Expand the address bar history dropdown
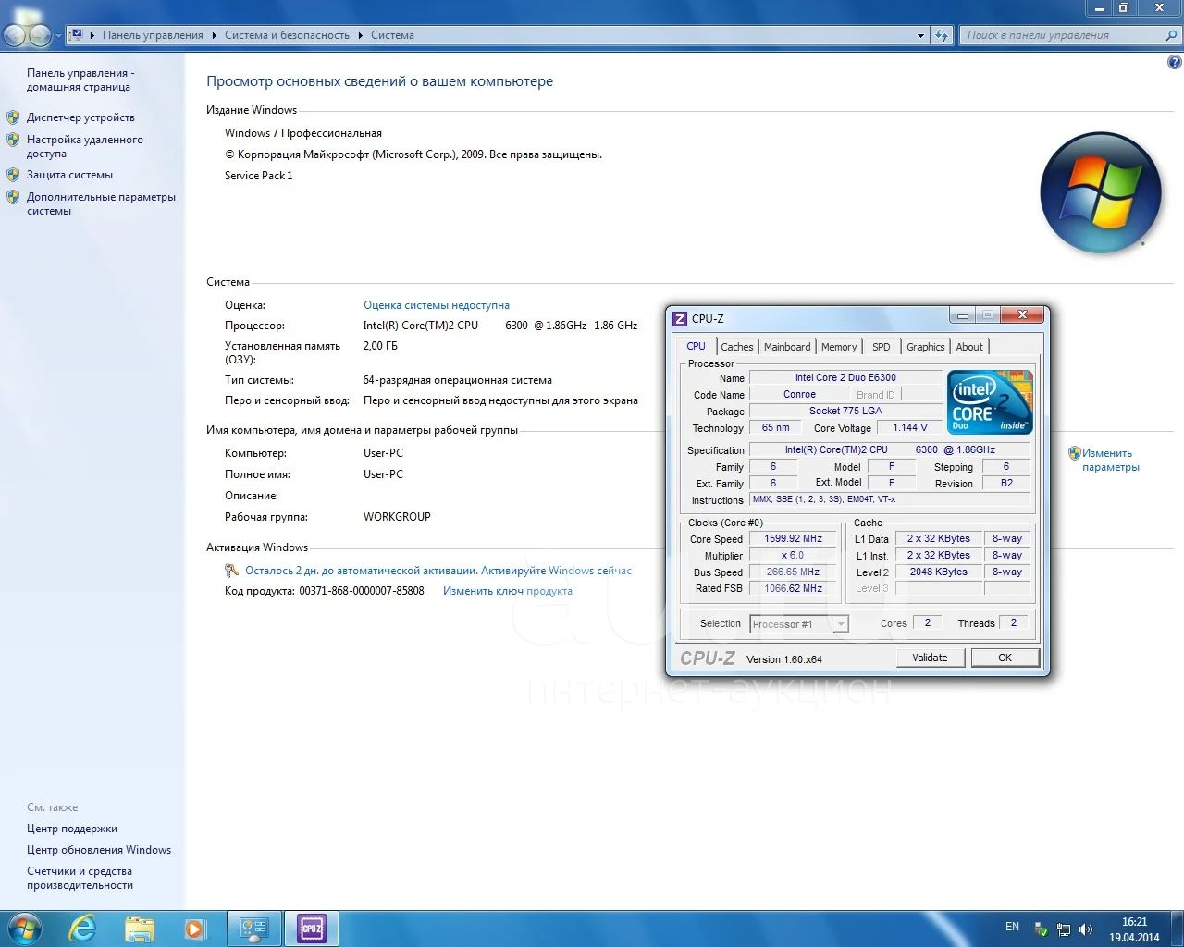 coord(920,36)
